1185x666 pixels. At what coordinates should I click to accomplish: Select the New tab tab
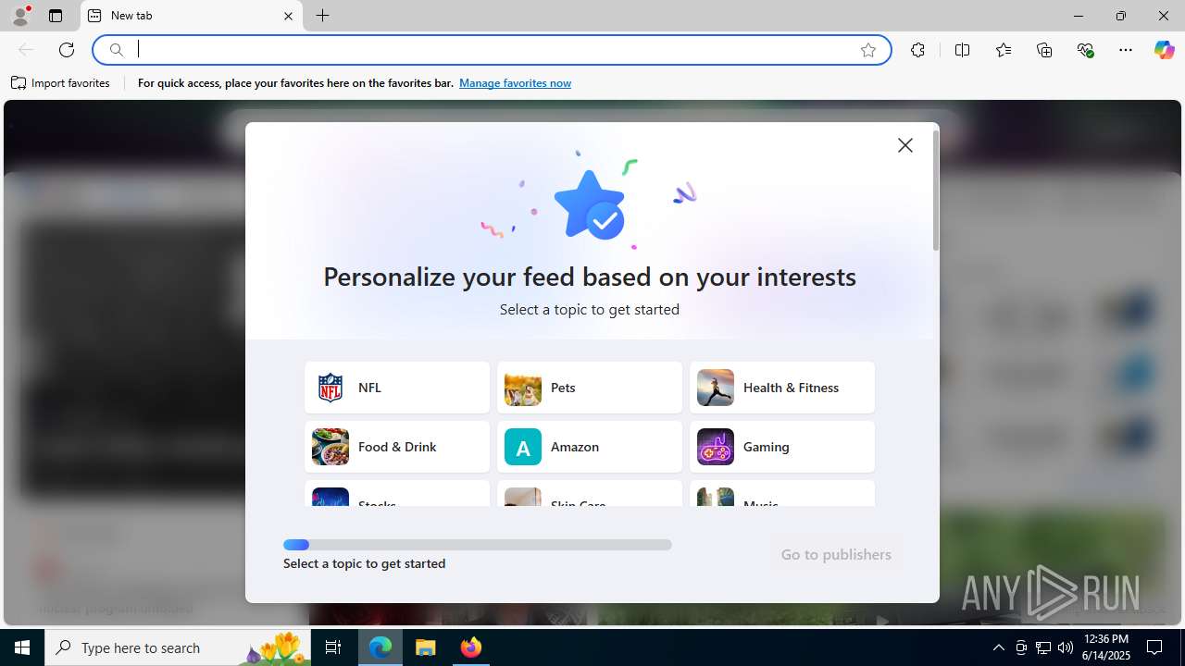[x=192, y=16]
